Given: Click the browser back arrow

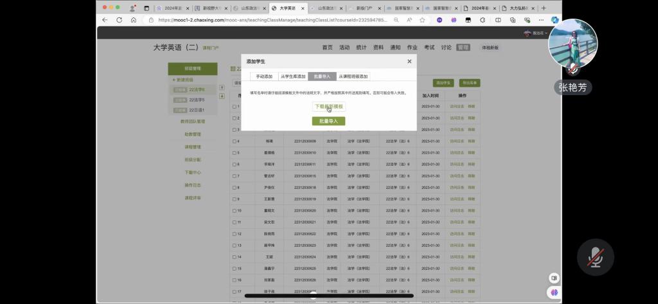Looking at the screenshot, I should pyautogui.click(x=105, y=20).
